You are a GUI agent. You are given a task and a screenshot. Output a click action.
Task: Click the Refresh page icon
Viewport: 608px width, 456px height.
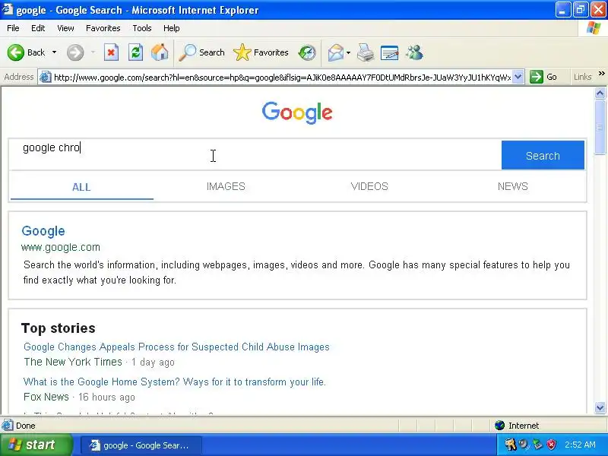[136, 52]
